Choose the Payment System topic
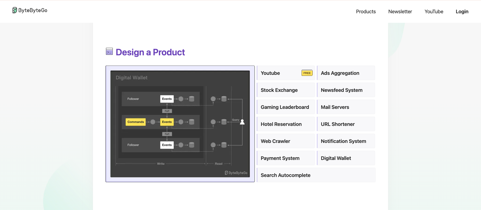 click(286, 158)
